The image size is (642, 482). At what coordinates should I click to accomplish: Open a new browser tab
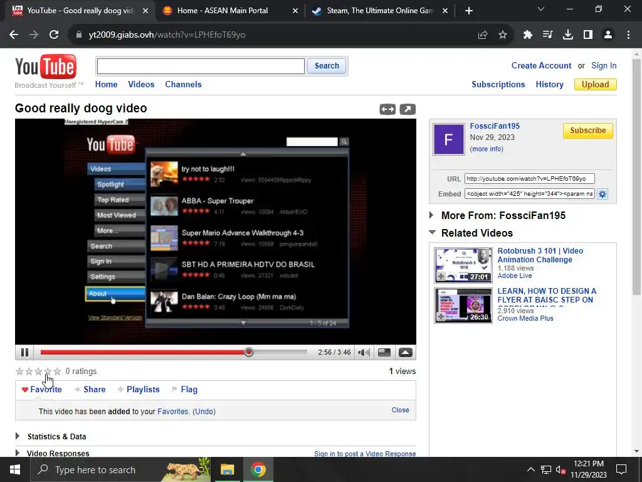click(x=469, y=11)
